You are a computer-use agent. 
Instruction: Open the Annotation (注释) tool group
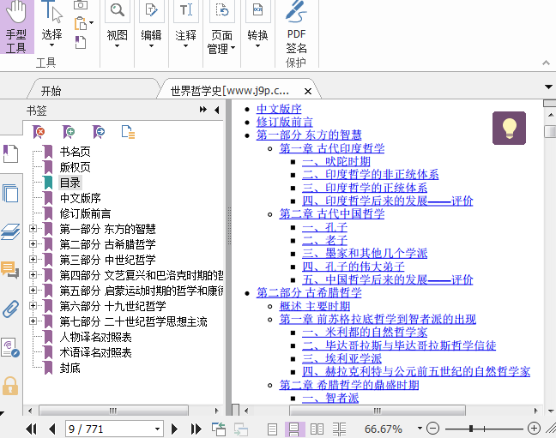(186, 25)
